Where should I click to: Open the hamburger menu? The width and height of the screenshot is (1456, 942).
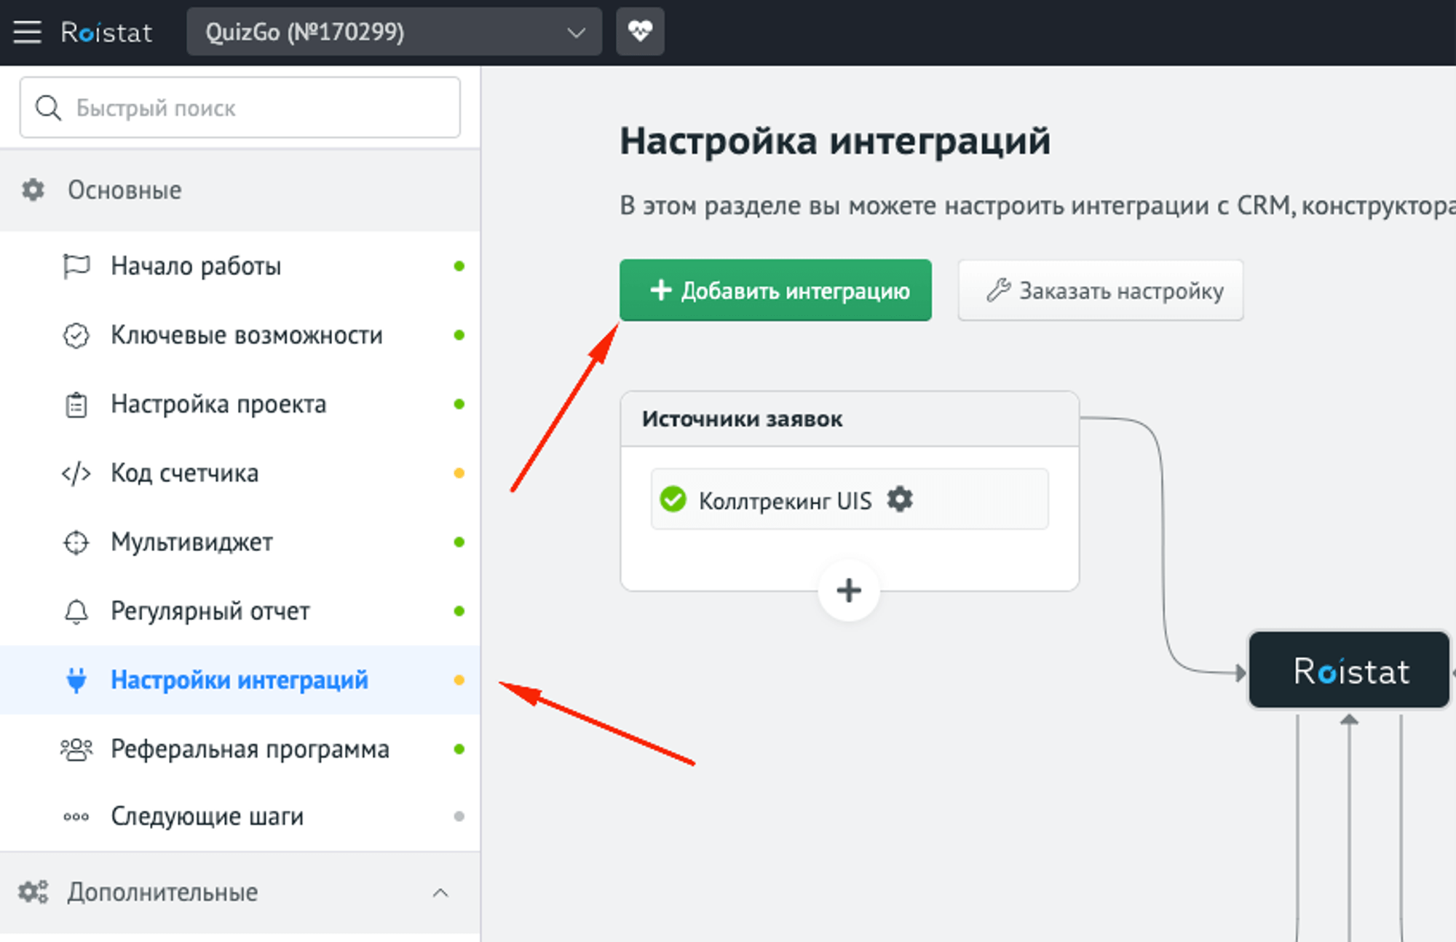point(28,31)
